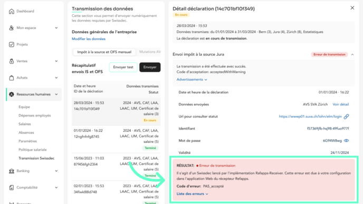This screenshot has width=363, height=204.
Task: Click the black Envoyer button
Action: click(150, 67)
